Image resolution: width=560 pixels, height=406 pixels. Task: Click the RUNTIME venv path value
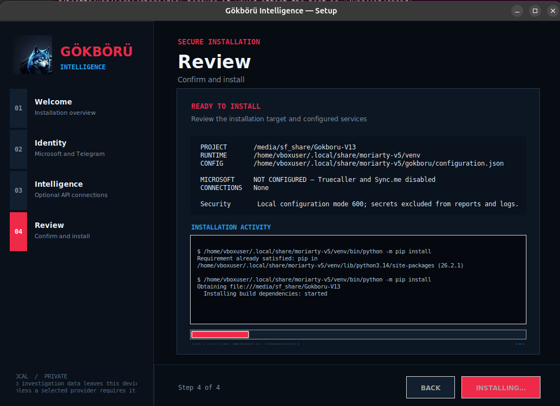click(x=337, y=155)
